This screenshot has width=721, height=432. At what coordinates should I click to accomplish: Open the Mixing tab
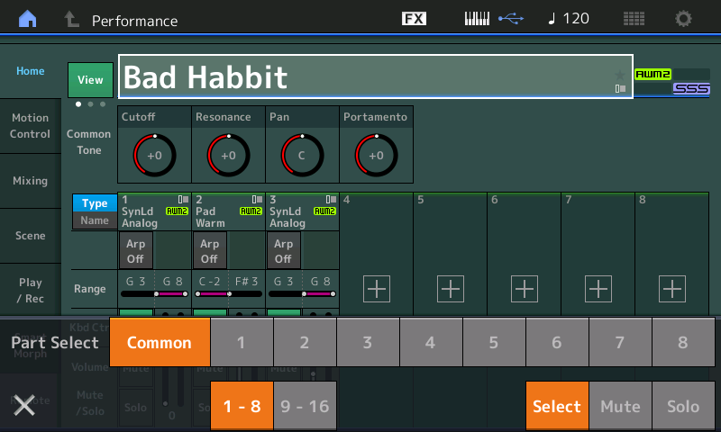coord(31,181)
